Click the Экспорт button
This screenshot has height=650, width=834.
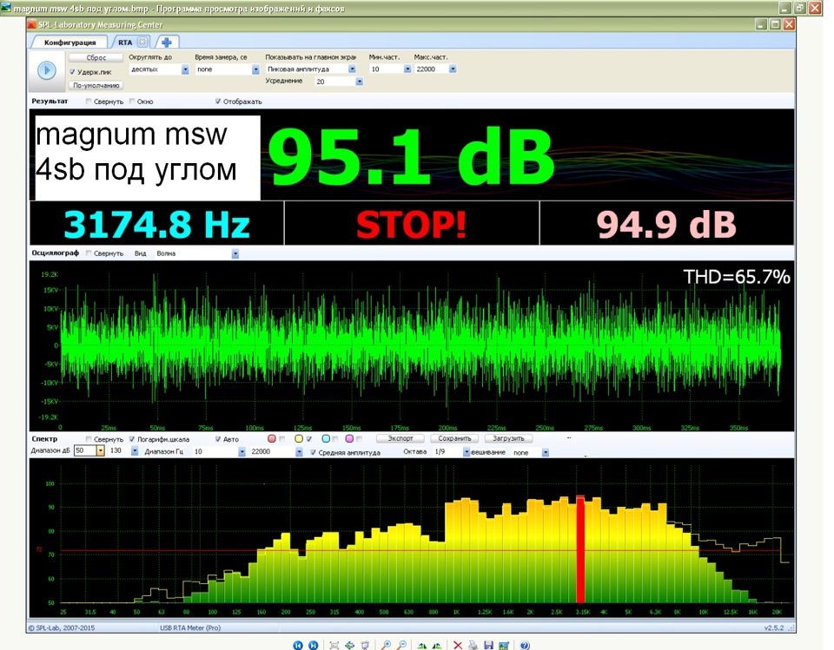click(400, 438)
